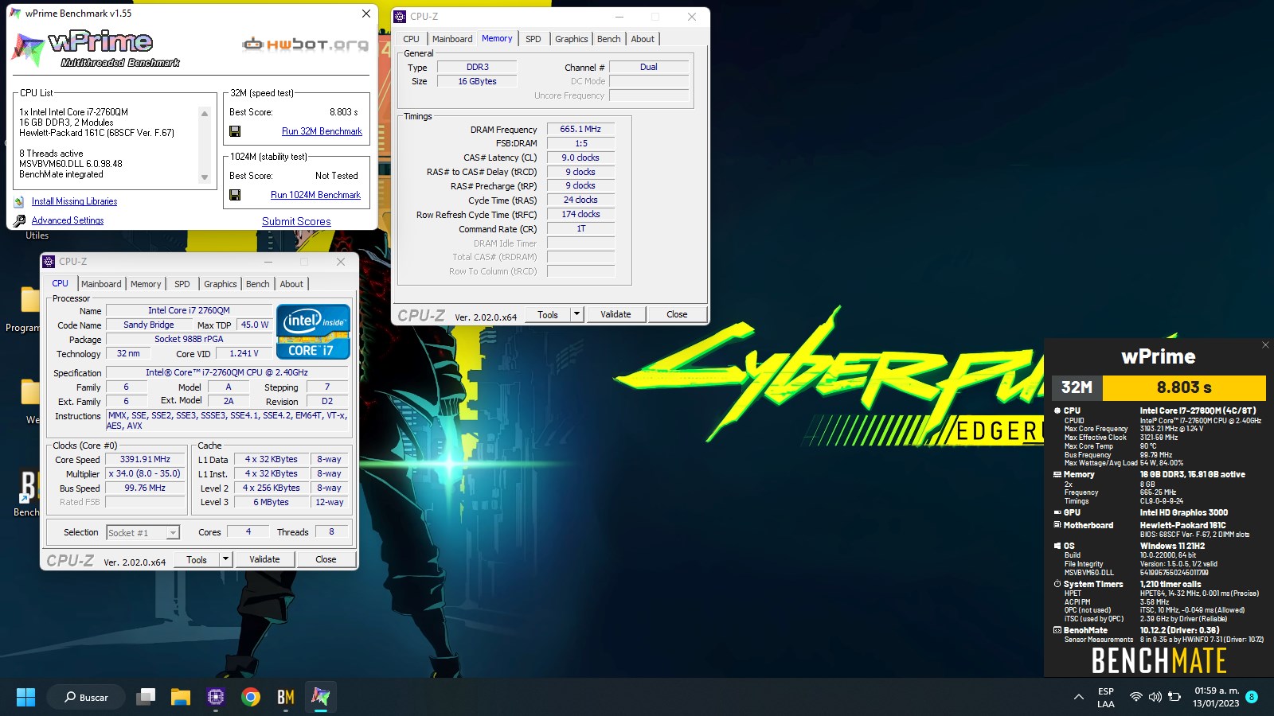
Task: Open Task View from the taskbar
Action: (x=146, y=697)
